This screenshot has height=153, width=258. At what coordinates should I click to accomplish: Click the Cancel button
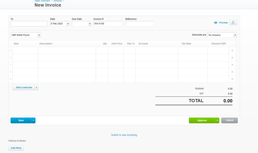click(x=230, y=120)
